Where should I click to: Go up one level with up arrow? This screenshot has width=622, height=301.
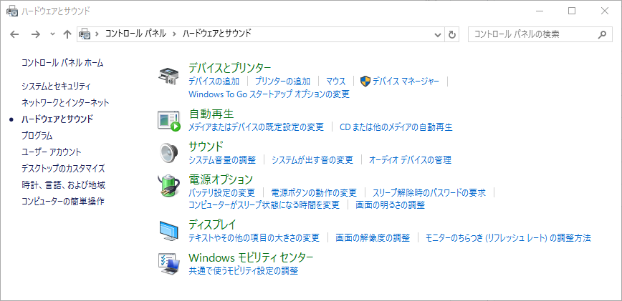coord(67,34)
